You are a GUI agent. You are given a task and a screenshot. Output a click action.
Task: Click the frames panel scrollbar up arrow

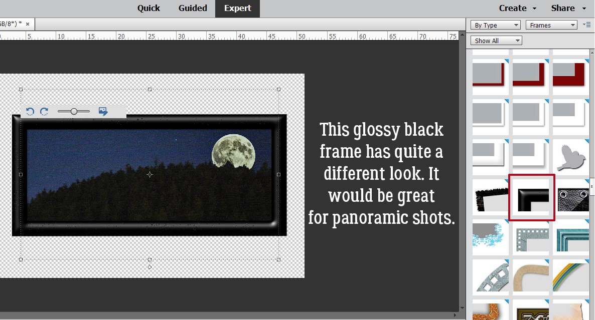592,52
